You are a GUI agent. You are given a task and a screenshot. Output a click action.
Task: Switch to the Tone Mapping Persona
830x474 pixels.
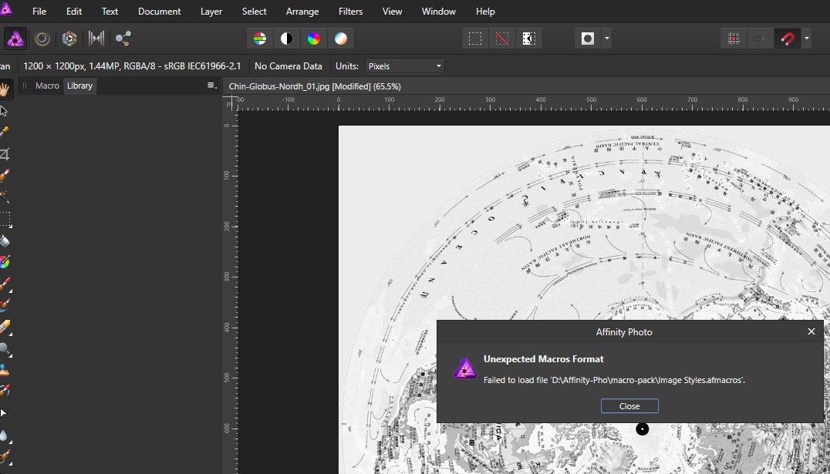(96, 39)
